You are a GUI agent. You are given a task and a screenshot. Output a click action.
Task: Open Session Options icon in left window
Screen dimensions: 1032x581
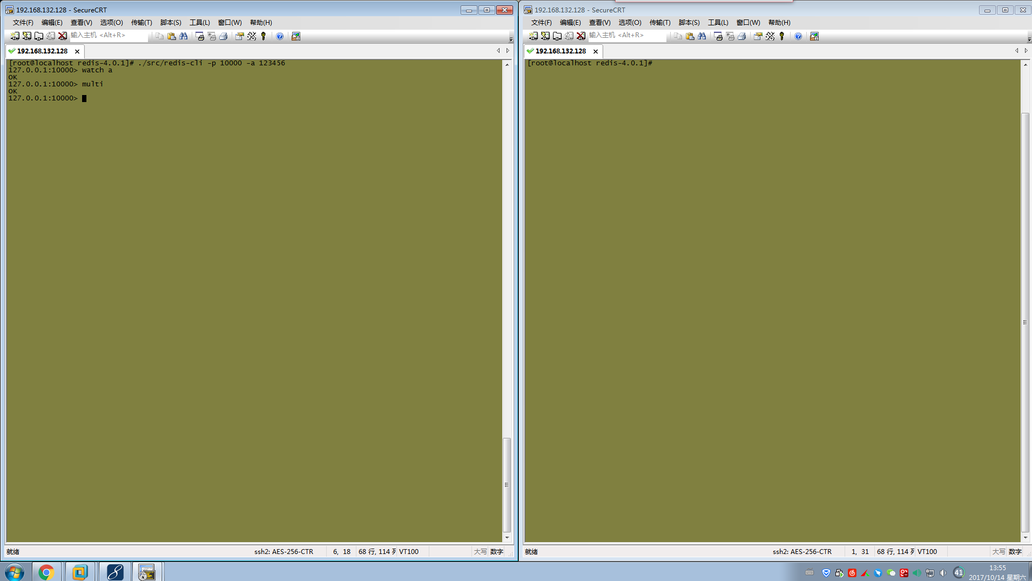(x=239, y=36)
